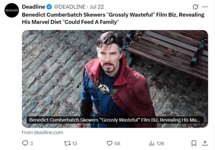The image size is (215, 150).
Task: Open the Deadline profile avatar
Action: pyautogui.click(x=12, y=10)
